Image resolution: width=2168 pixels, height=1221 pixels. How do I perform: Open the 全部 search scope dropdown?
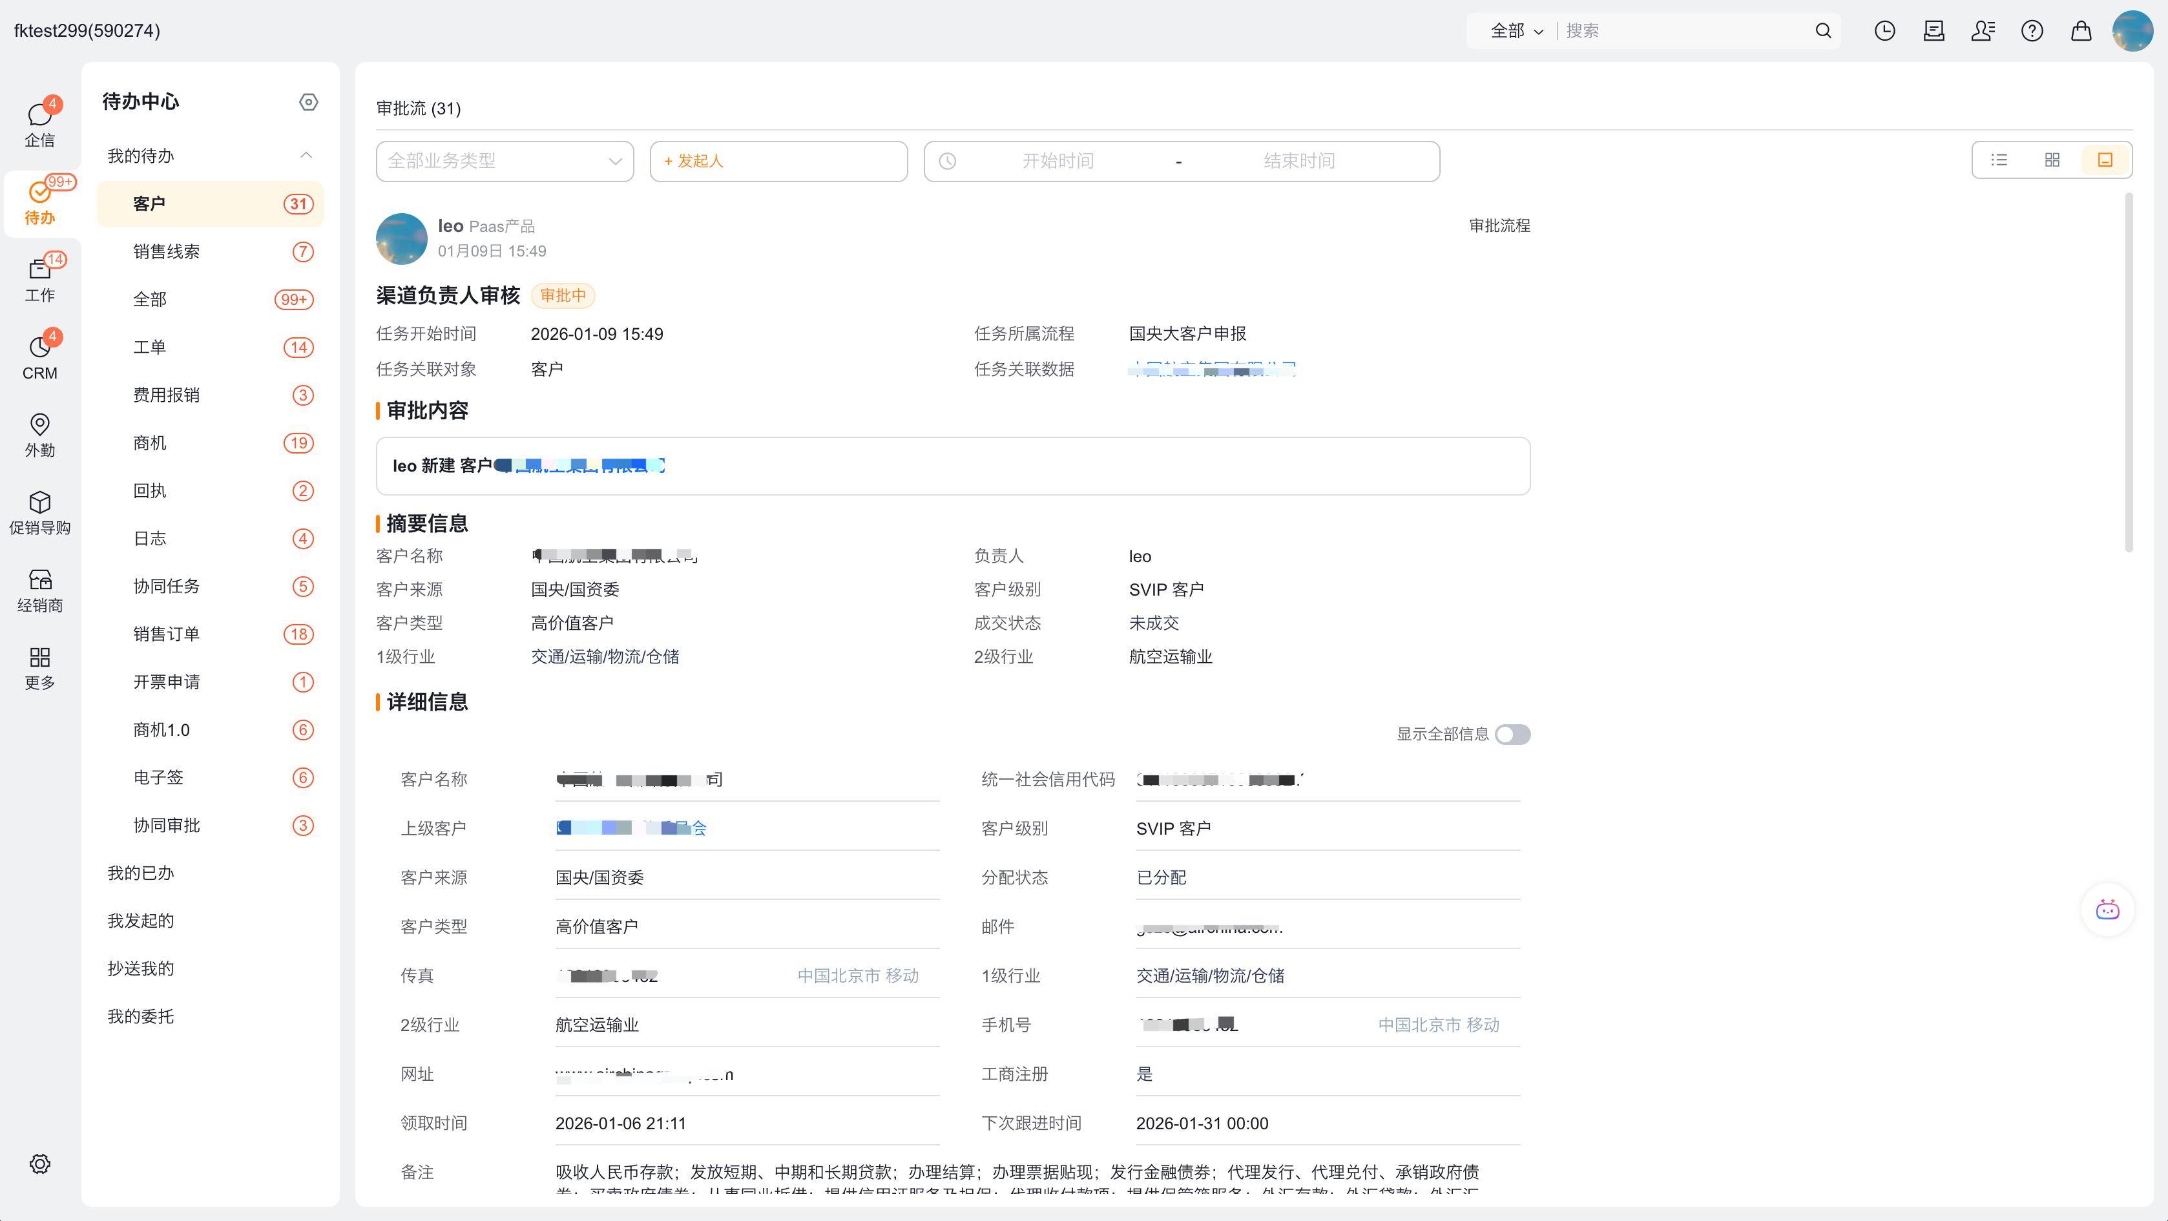point(1516,31)
